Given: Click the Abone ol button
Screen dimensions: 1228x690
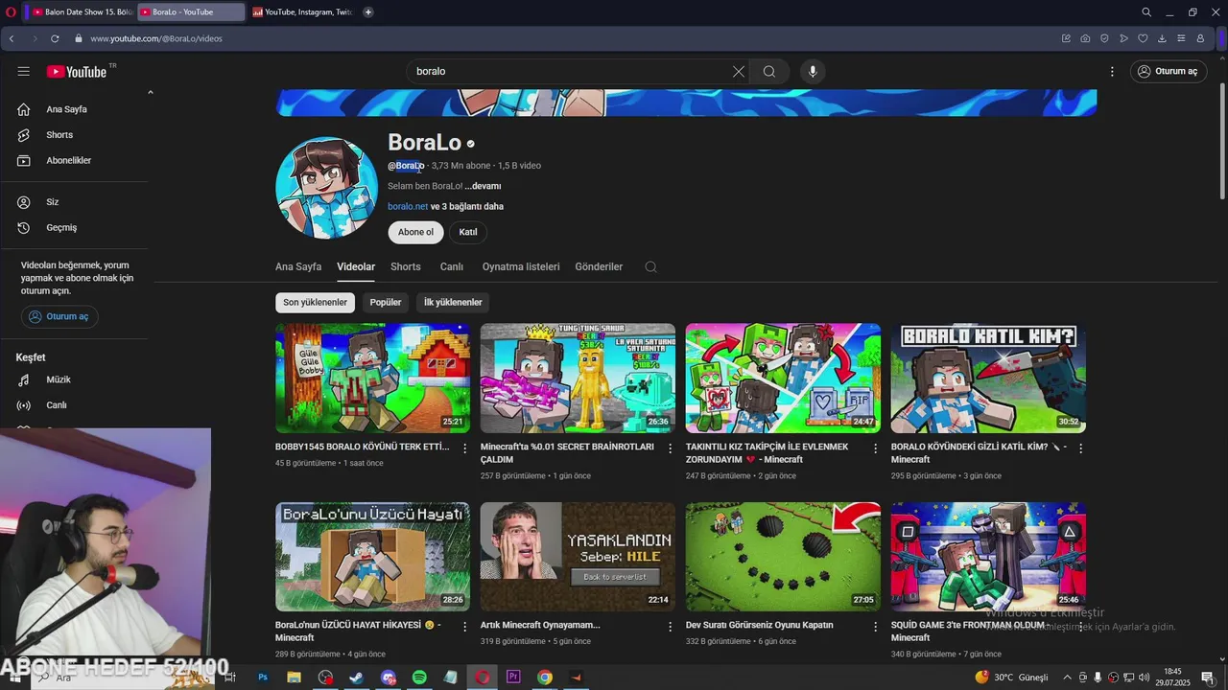Looking at the screenshot, I should [415, 232].
